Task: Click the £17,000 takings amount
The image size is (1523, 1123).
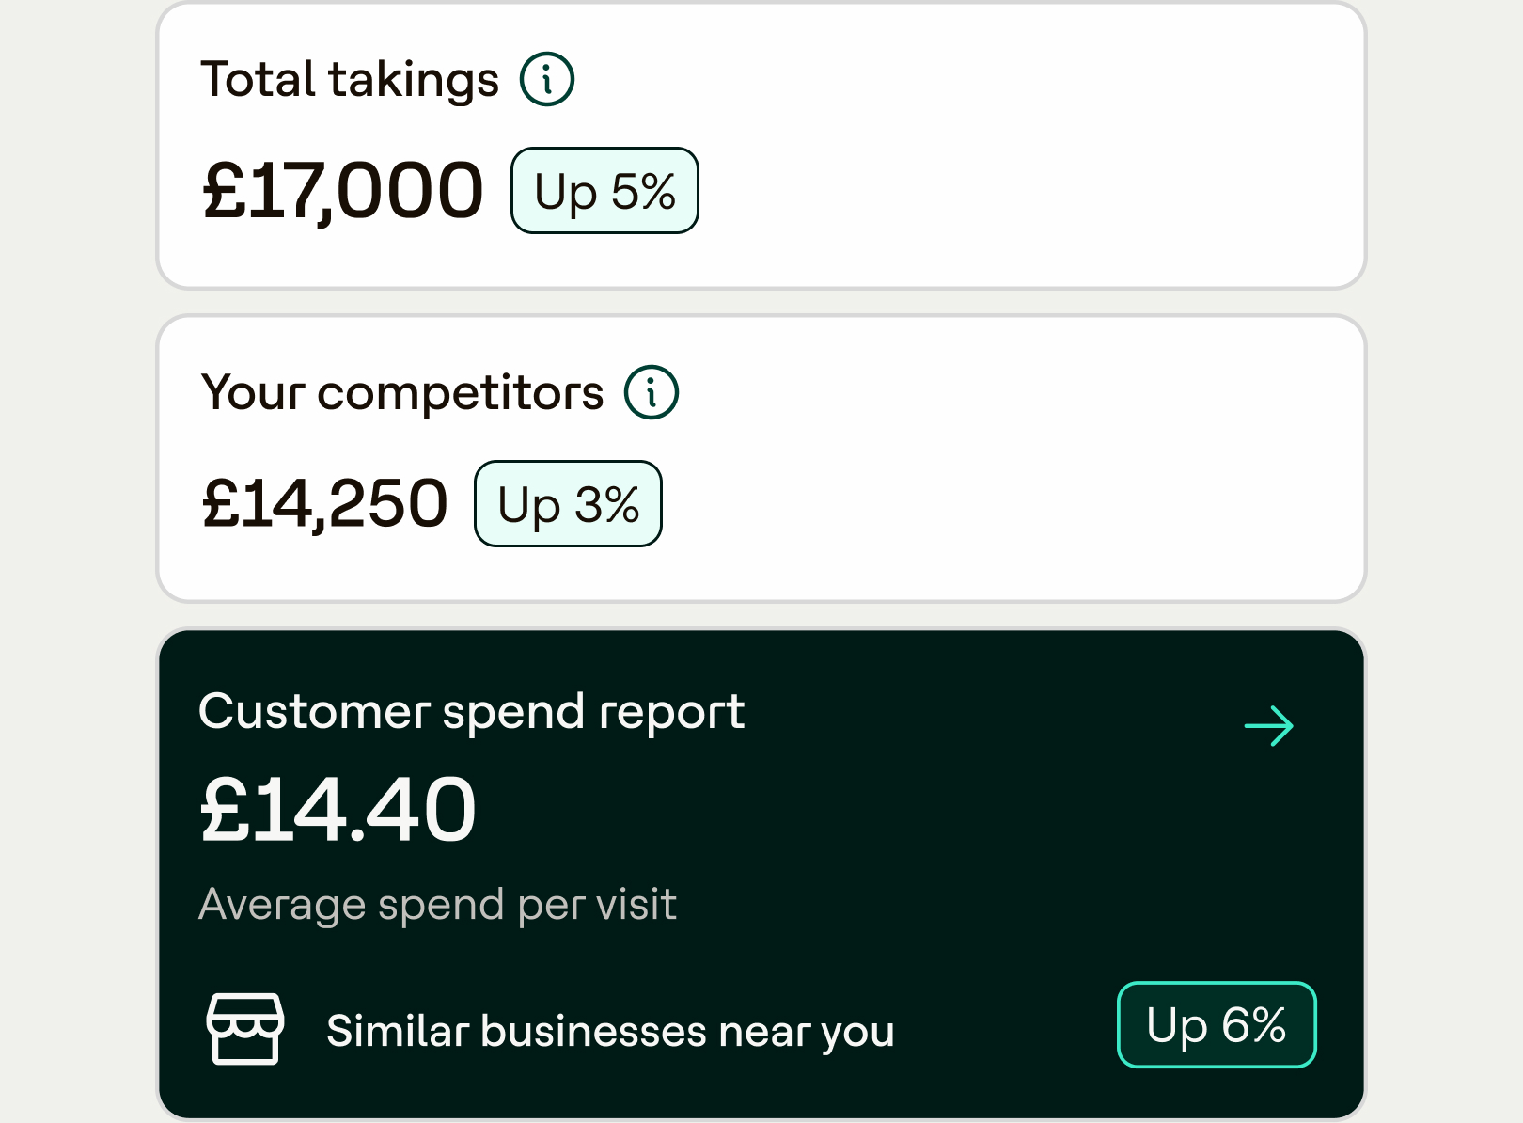Action: coord(343,191)
